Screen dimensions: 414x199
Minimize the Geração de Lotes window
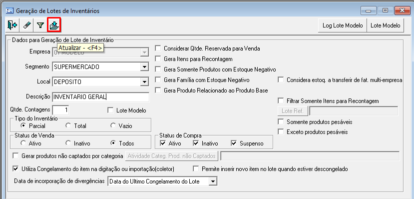point(369,11)
